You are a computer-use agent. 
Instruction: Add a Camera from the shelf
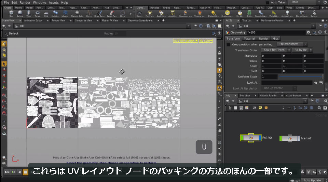coord(139,14)
